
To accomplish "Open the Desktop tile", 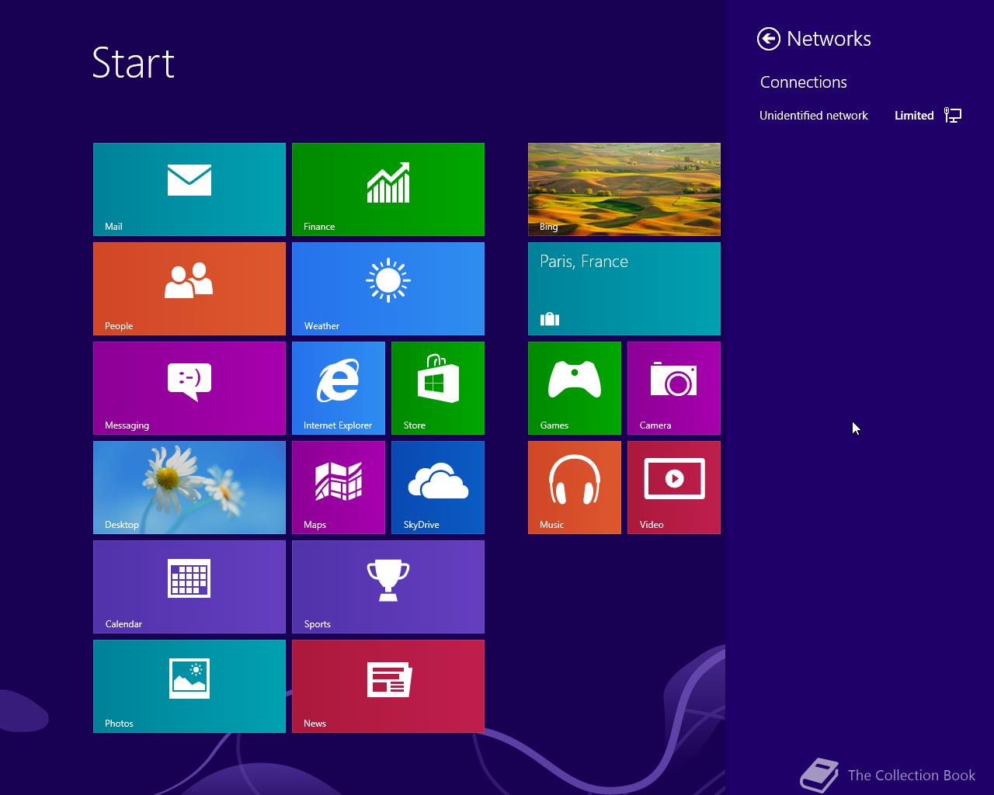I will (x=189, y=488).
